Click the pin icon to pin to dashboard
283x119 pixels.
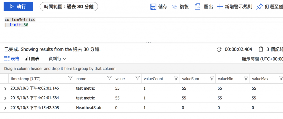click(x=259, y=7)
